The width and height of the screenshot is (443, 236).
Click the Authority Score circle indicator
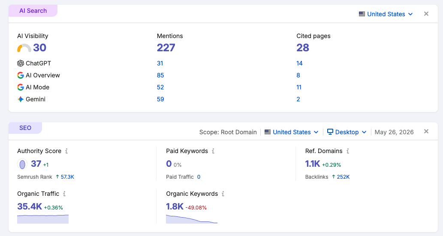pos(22,164)
